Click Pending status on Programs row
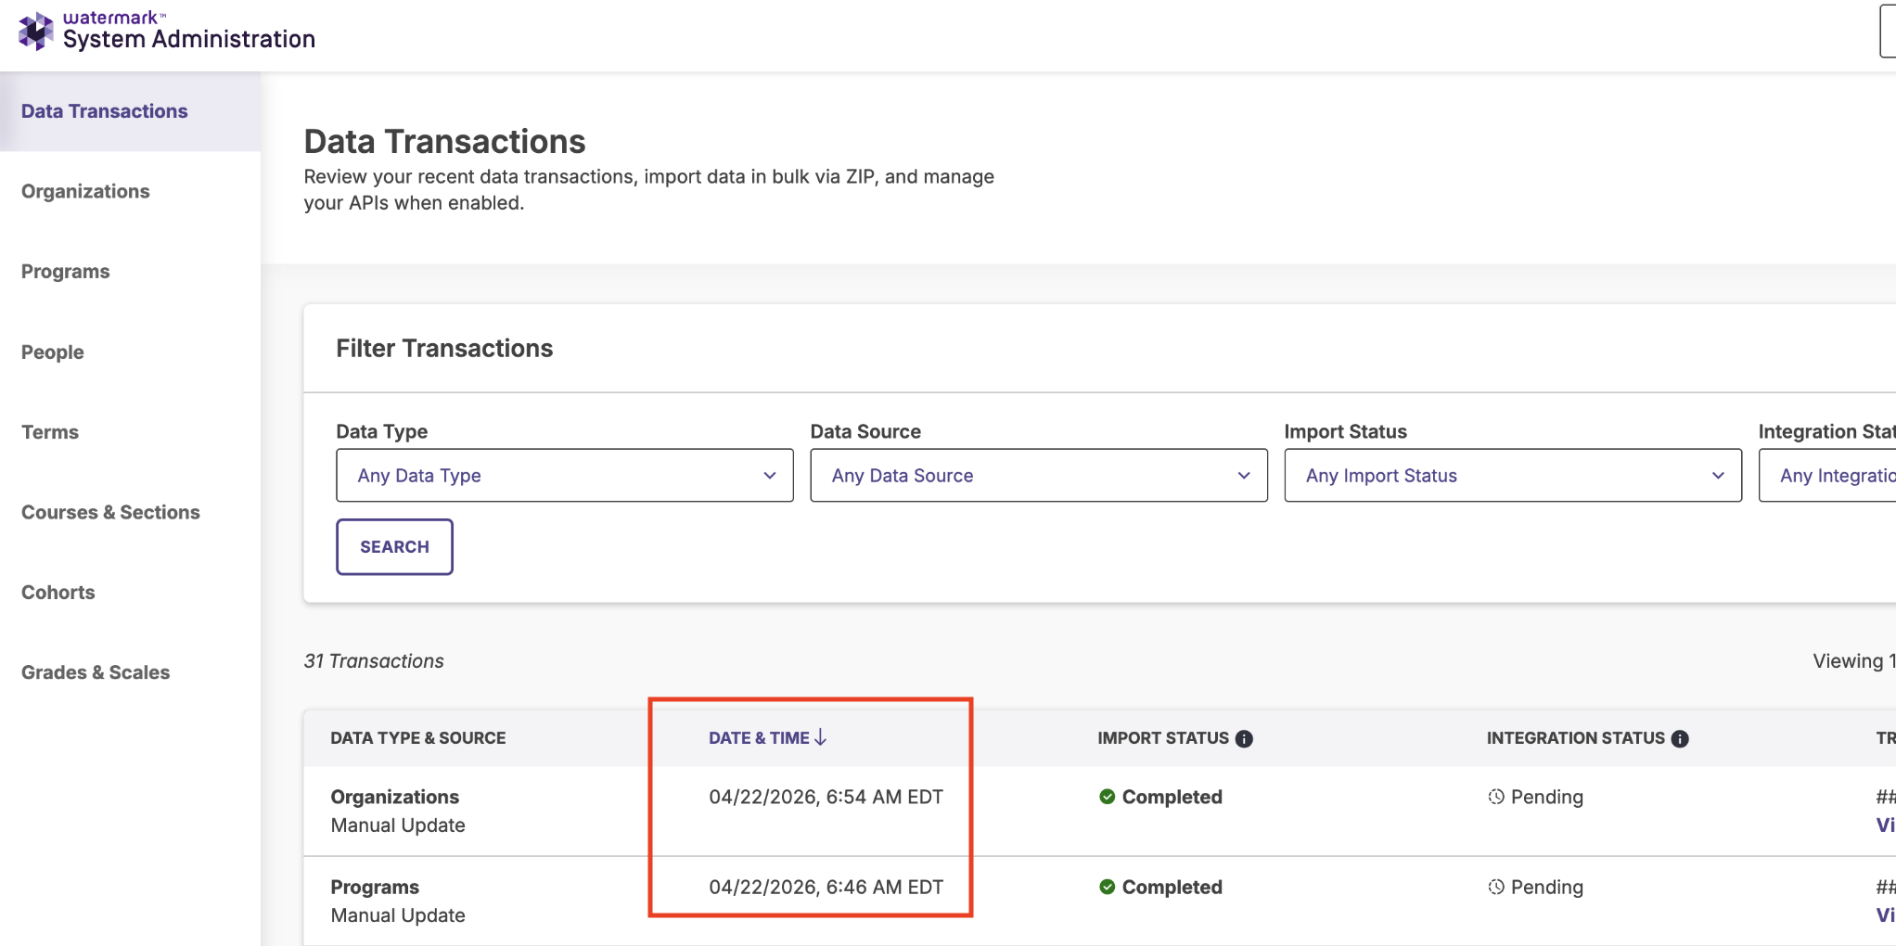The width and height of the screenshot is (1896, 946). click(1546, 888)
